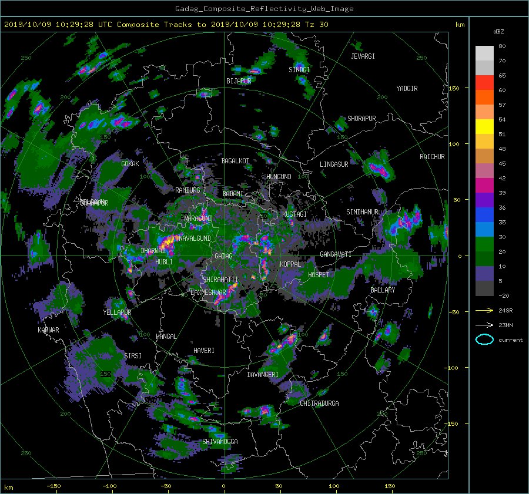The height and width of the screenshot is (494, 529).
Task: Click the HANGAL city label
Action: coord(166,337)
